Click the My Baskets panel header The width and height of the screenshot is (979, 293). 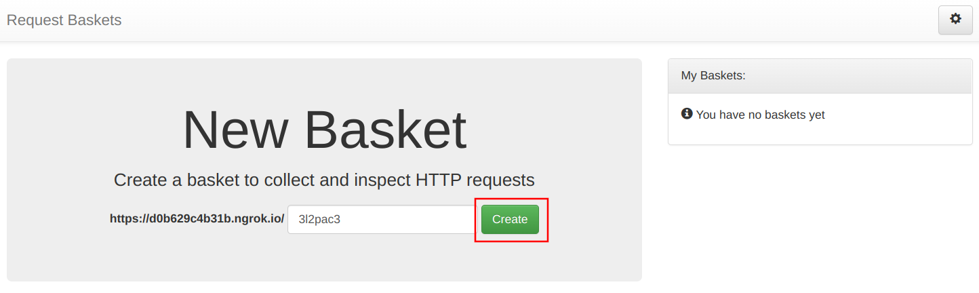(x=820, y=76)
